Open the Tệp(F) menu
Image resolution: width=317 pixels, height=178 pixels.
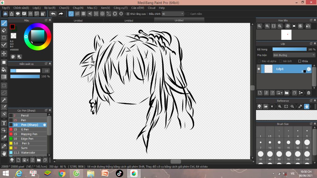tap(6, 8)
